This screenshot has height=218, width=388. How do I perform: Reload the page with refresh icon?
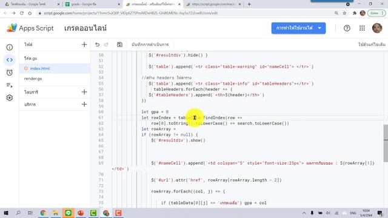pos(22,13)
